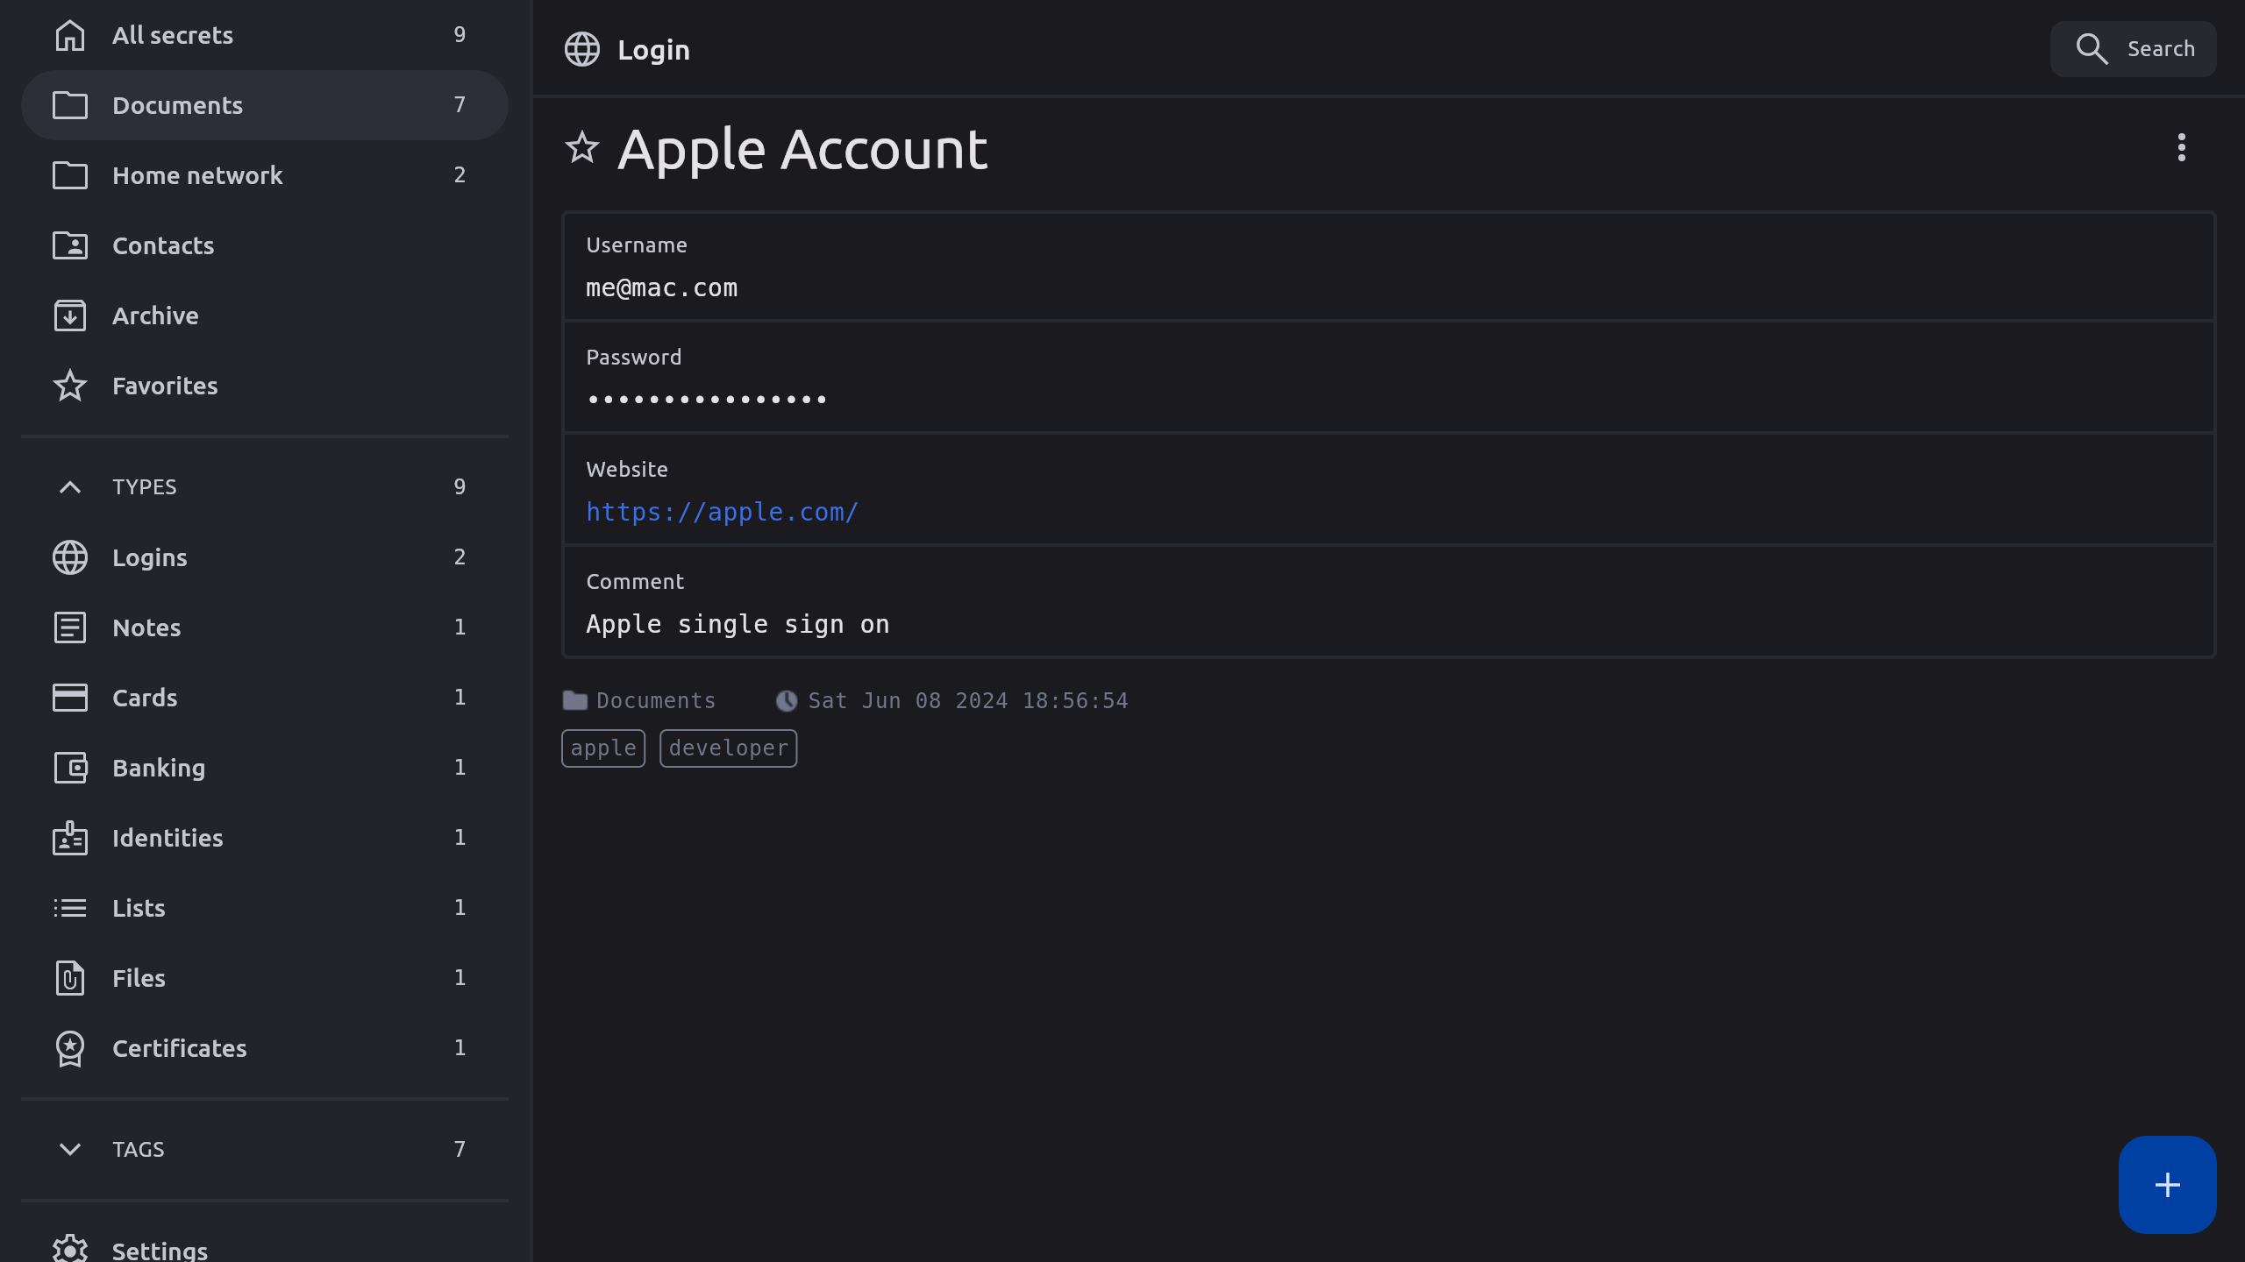Toggle favorite star next to Apple Account
This screenshot has height=1262, width=2245.
pyautogui.click(x=581, y=148)
